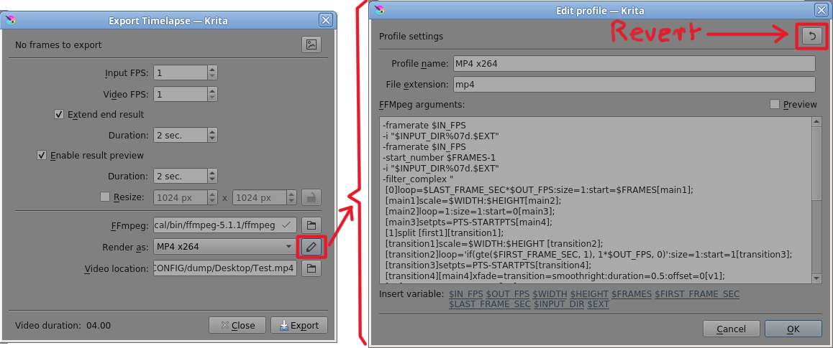
Task: Toggle Enable result preview checkbox
Action: [x=42, y=156]
